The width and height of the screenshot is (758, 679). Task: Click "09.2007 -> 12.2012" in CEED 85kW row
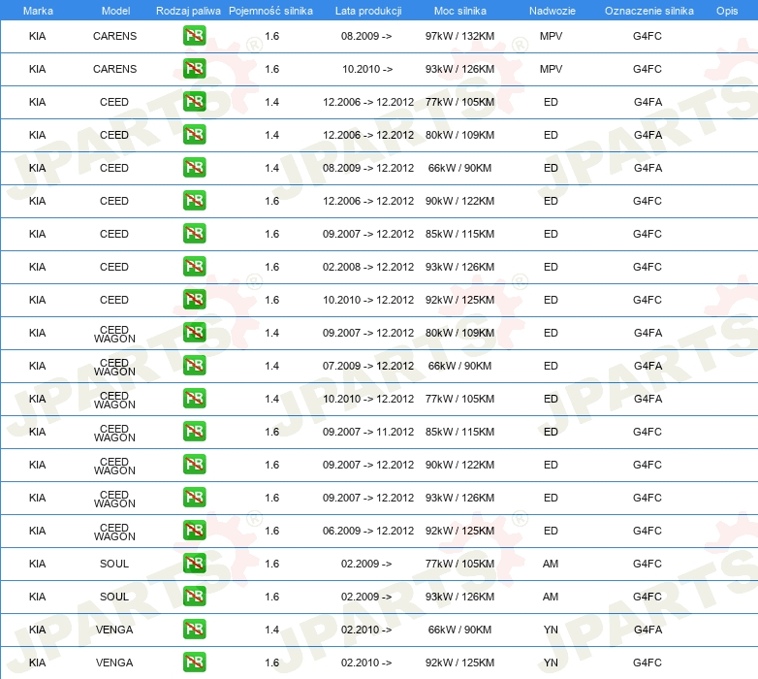368,234
